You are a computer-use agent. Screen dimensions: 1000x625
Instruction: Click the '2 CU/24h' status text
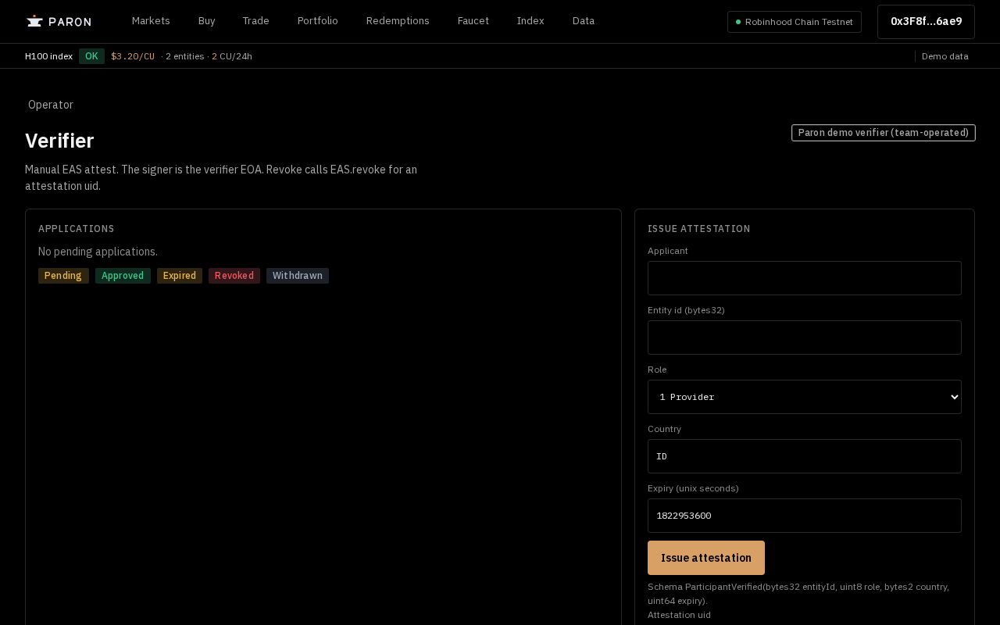(232, 56)
